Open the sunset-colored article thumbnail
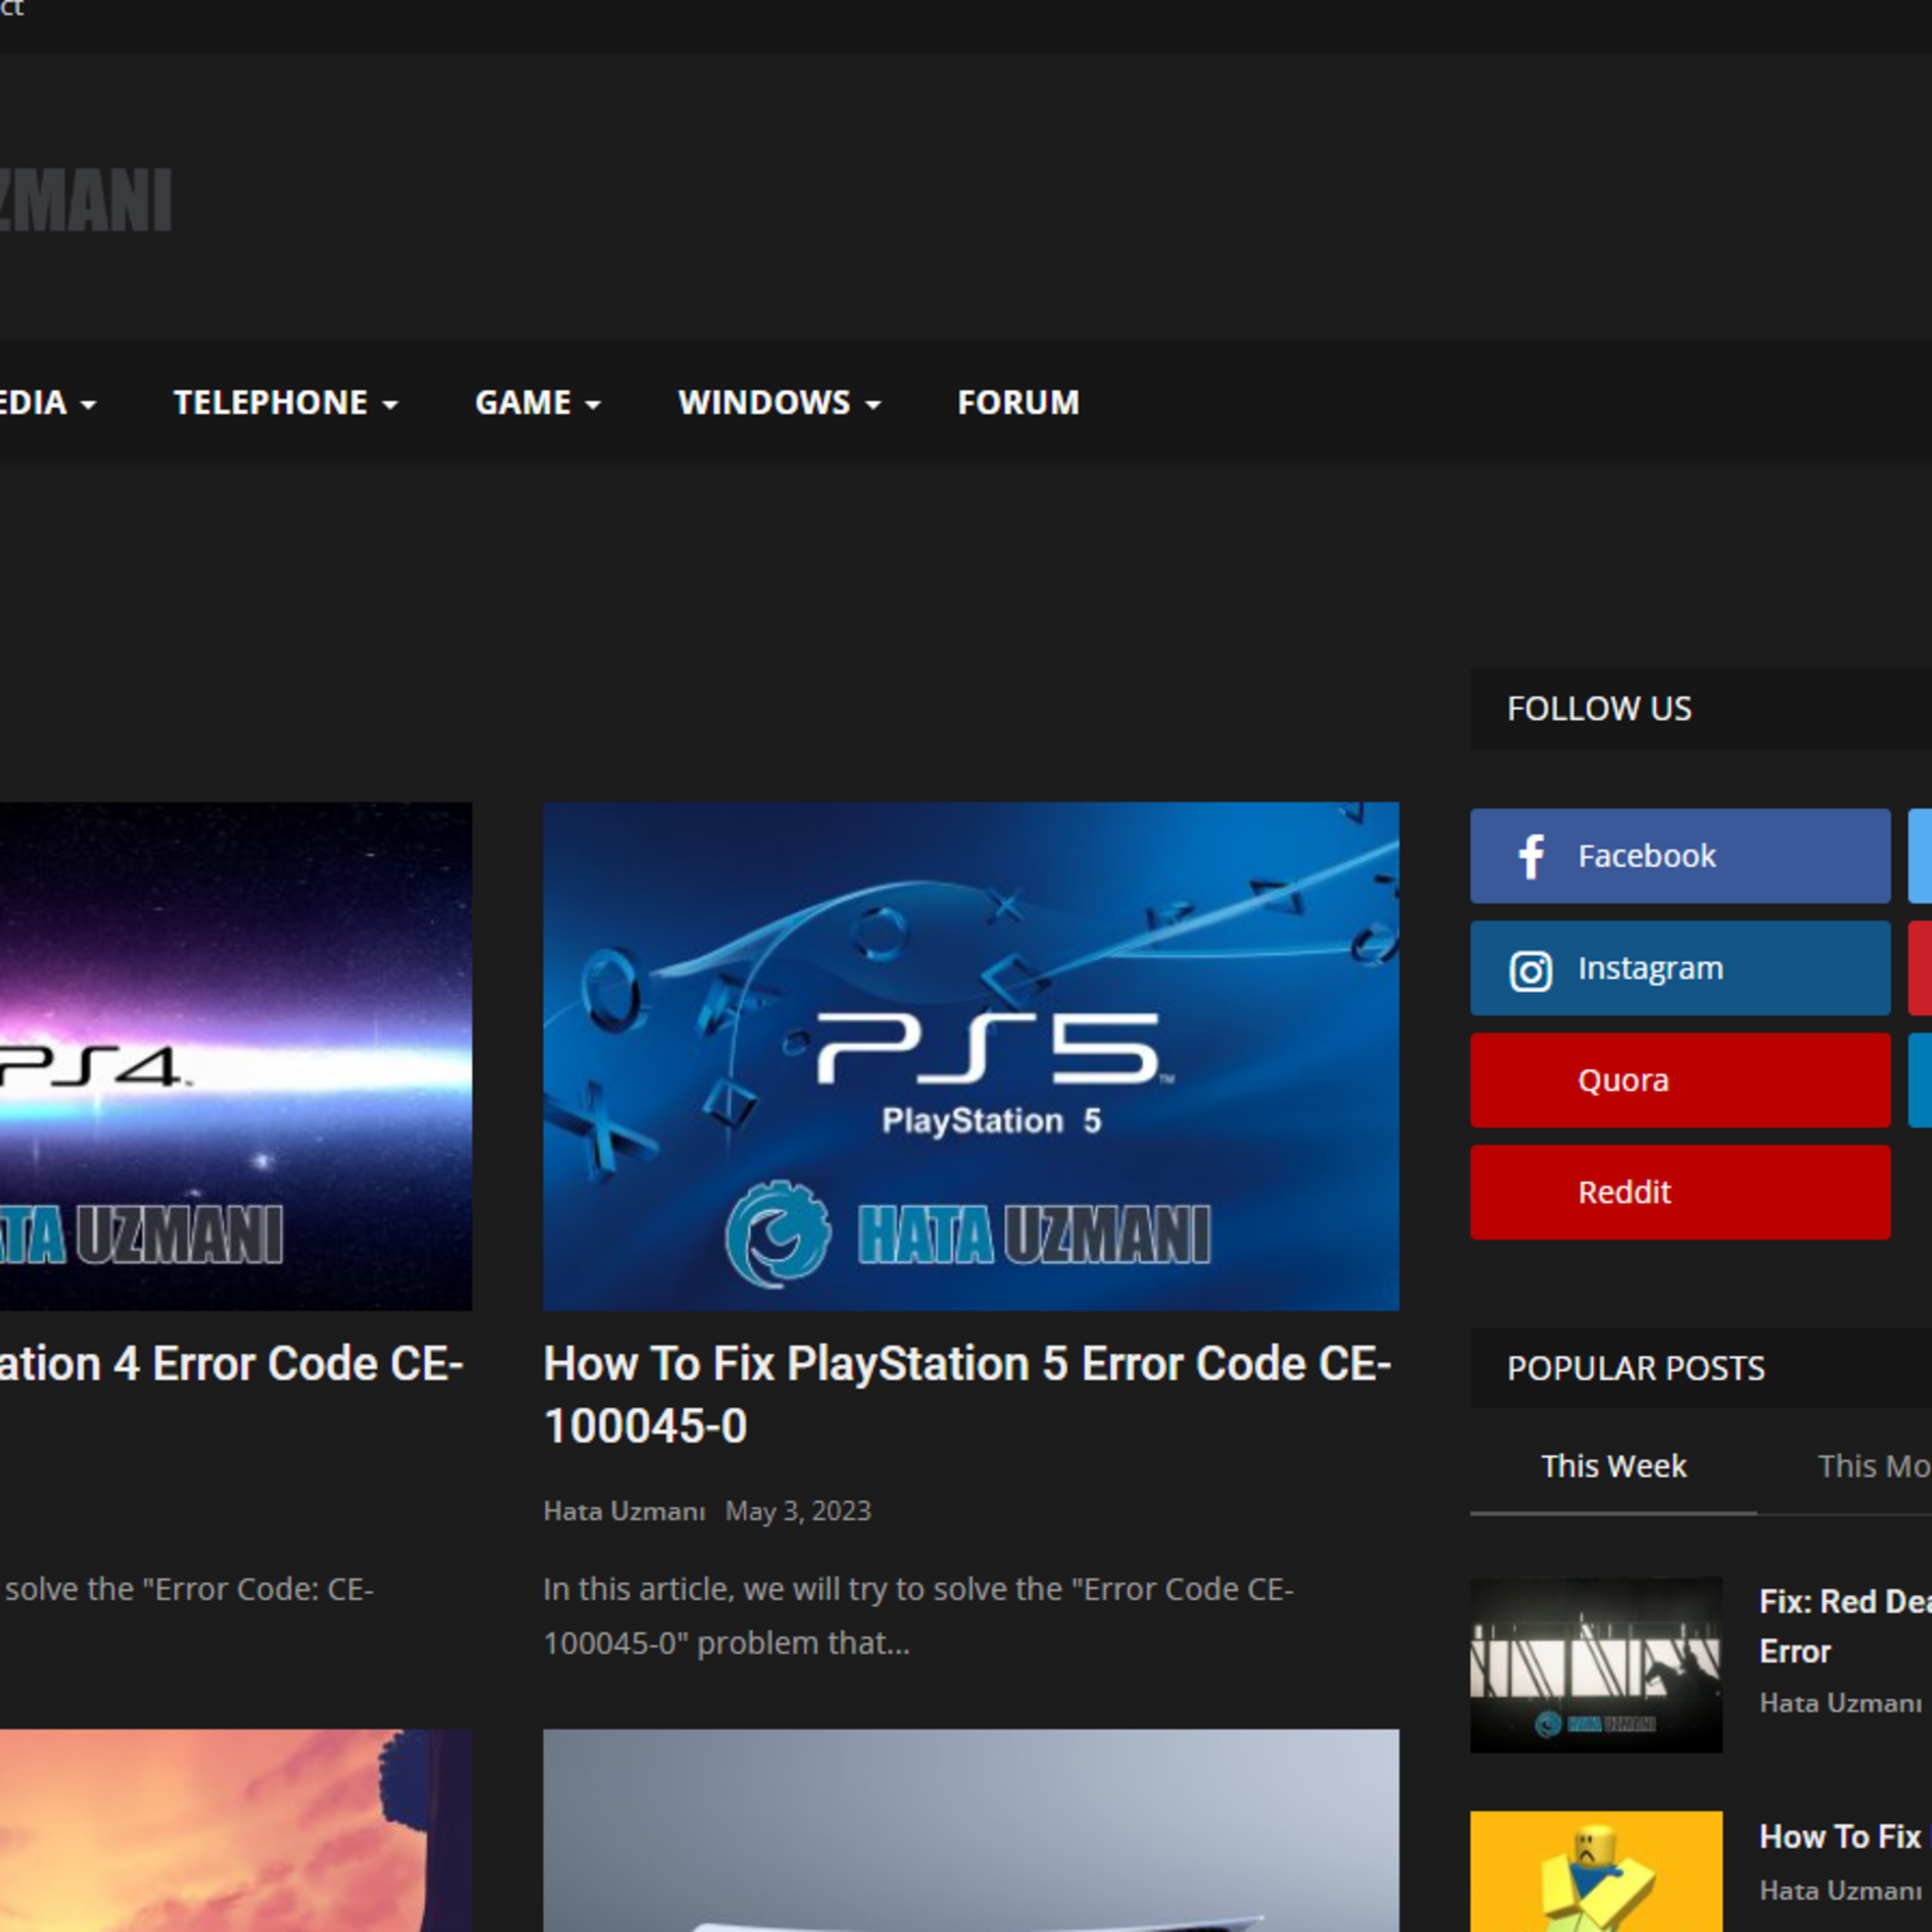The height and width of the screenshot is (1932, 1932). (x=236, y=1831)
